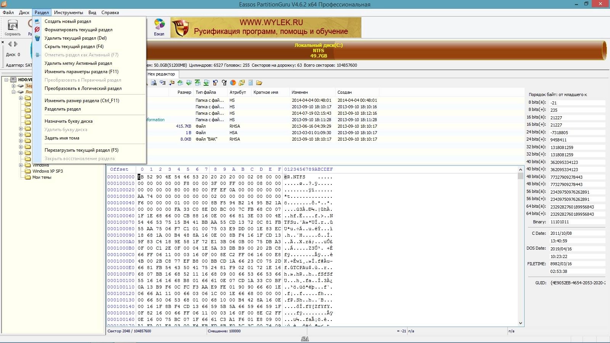610x343 pixels.
Task: Choose 'Изменить размер раздела (Ctrl_F11)'
Action: 89,101
